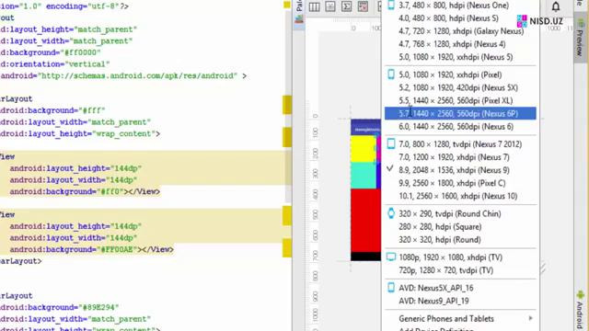This screenshot has width=589, height=331.
Task: Click android:background="#ff0" code line
Action: (x=85, y=192)
